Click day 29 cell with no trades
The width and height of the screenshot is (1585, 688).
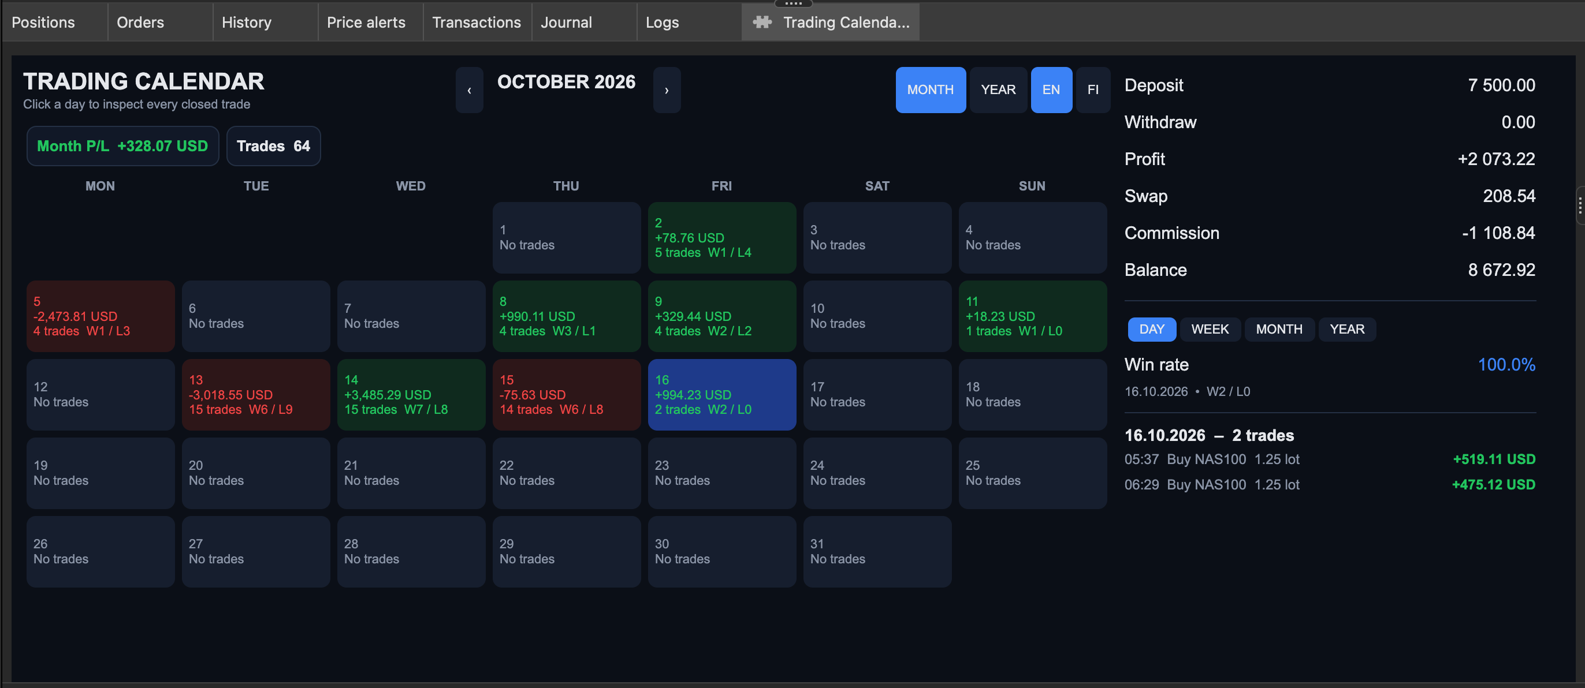pyautogui.click(x=566, y=552)
